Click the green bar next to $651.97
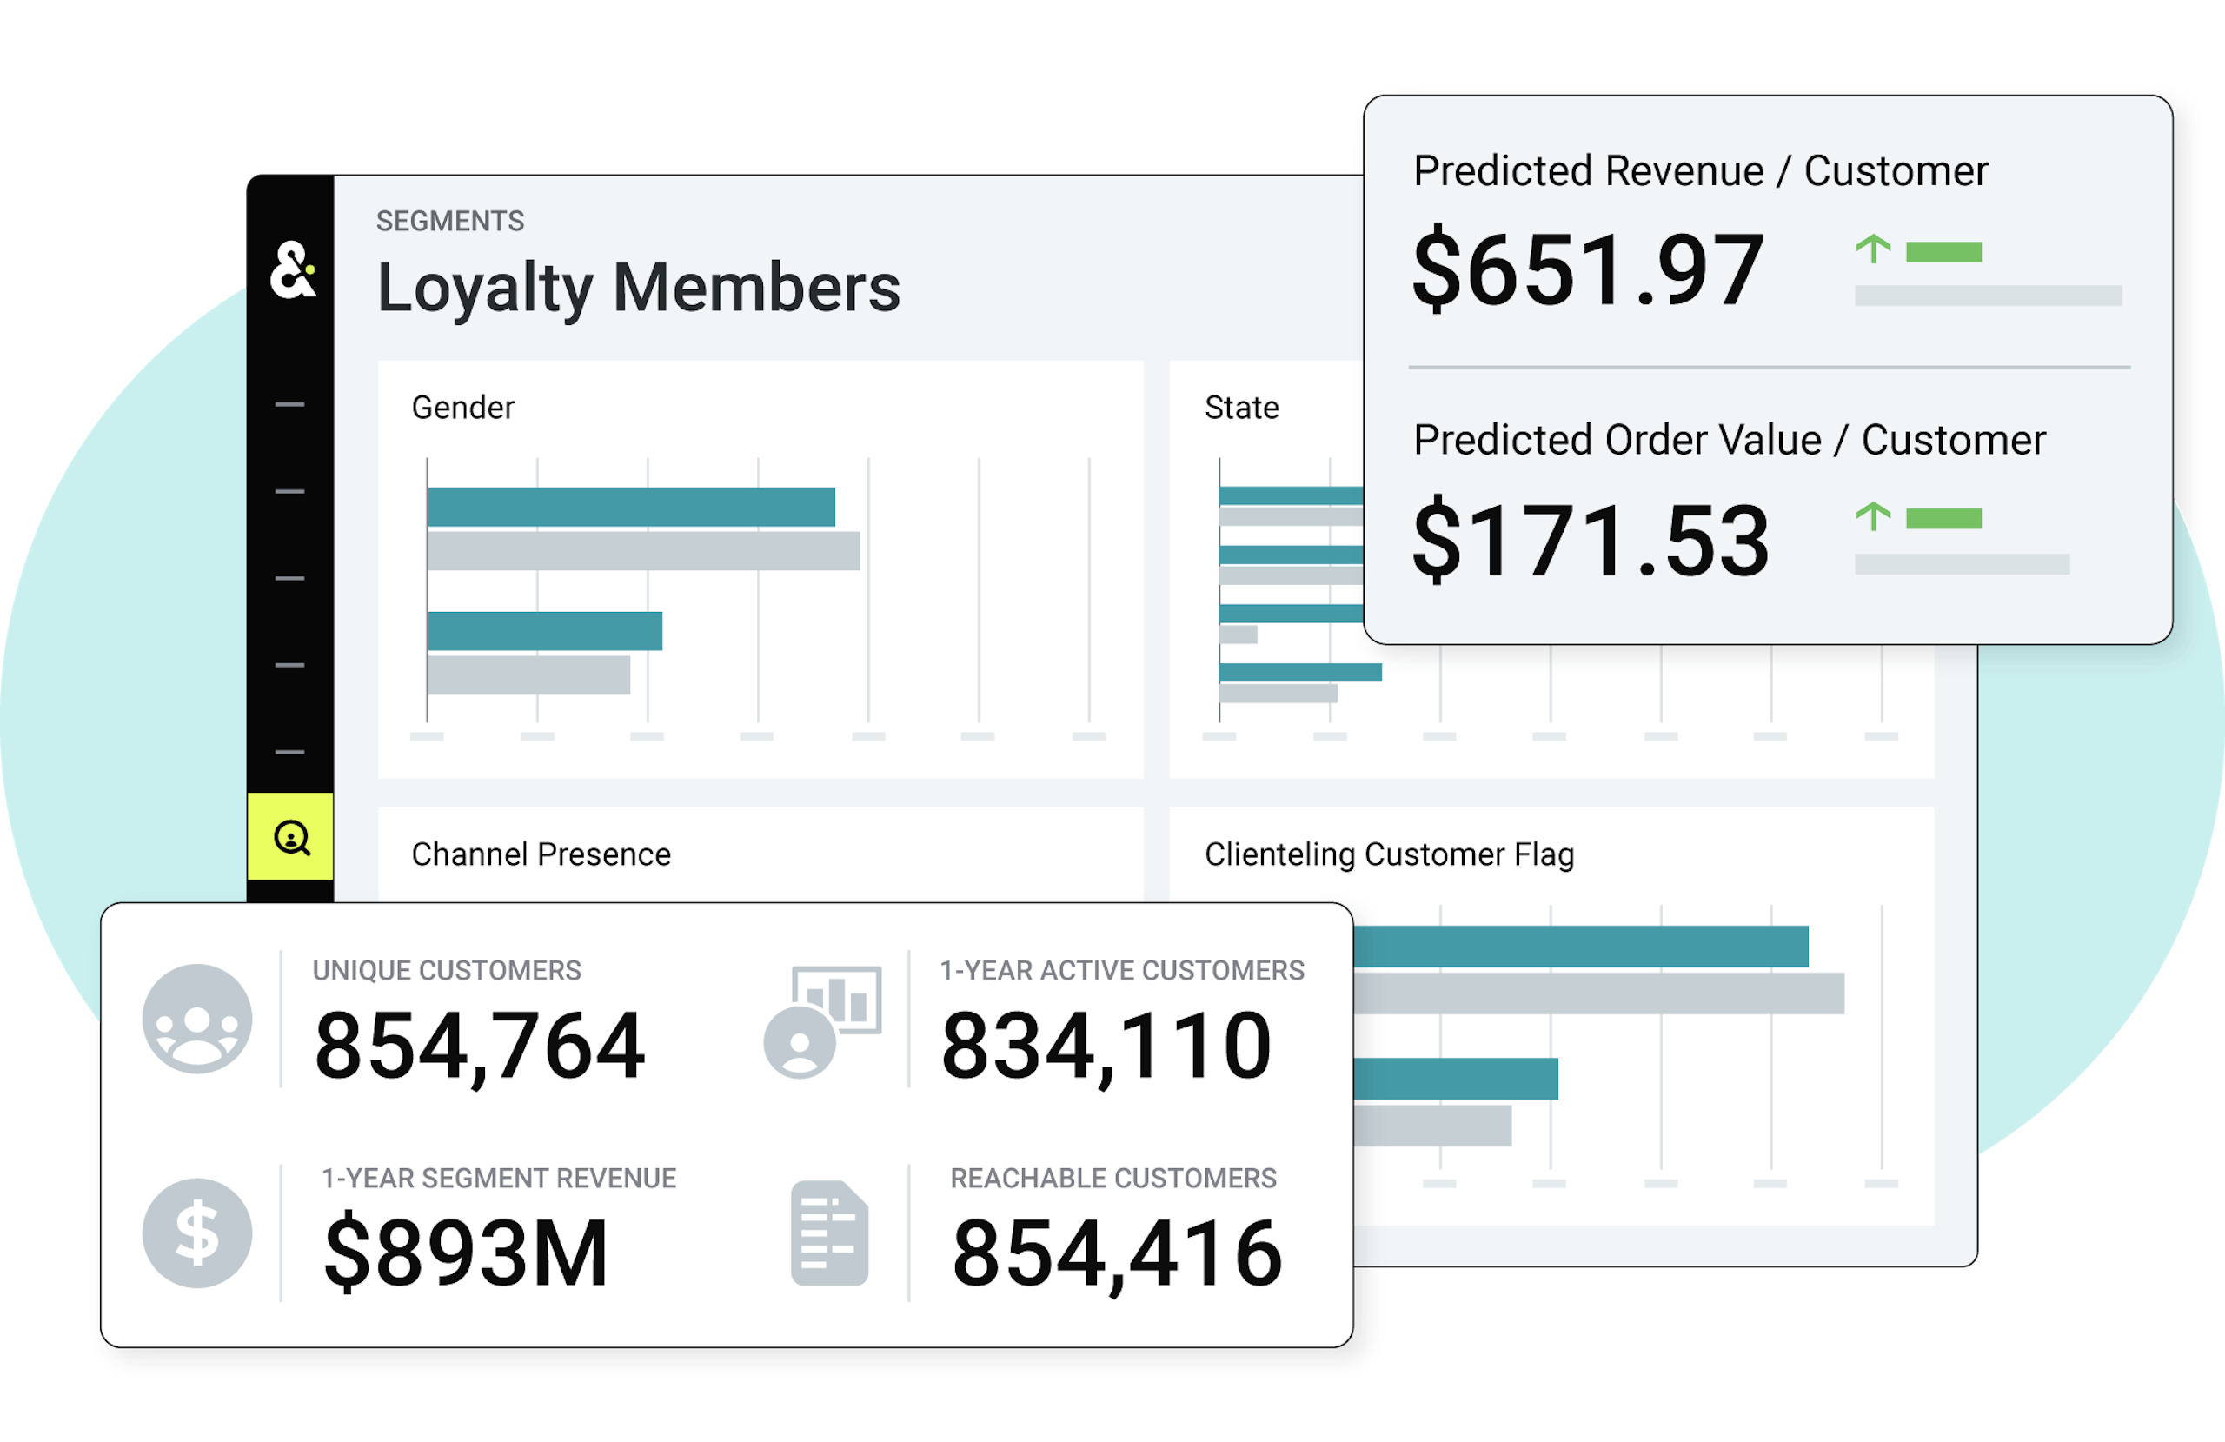 click(x=1943, y=251)
